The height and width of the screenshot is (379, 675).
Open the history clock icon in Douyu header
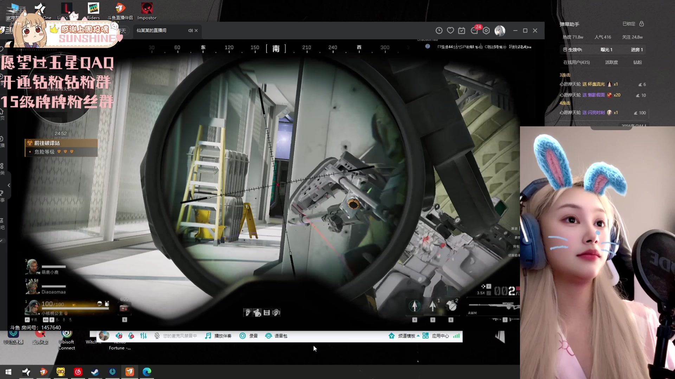coord(439,31)
